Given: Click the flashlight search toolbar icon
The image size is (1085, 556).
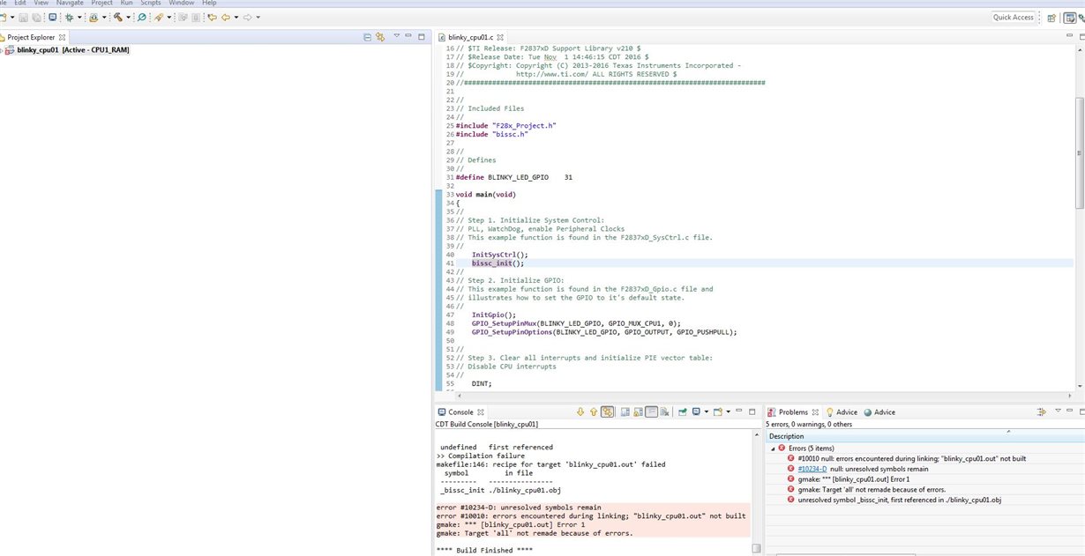Looking at the screenshot, I should (159, 18).
